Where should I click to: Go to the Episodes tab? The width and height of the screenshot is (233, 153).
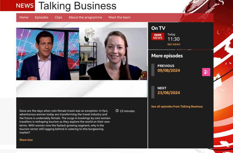point(42,18)
